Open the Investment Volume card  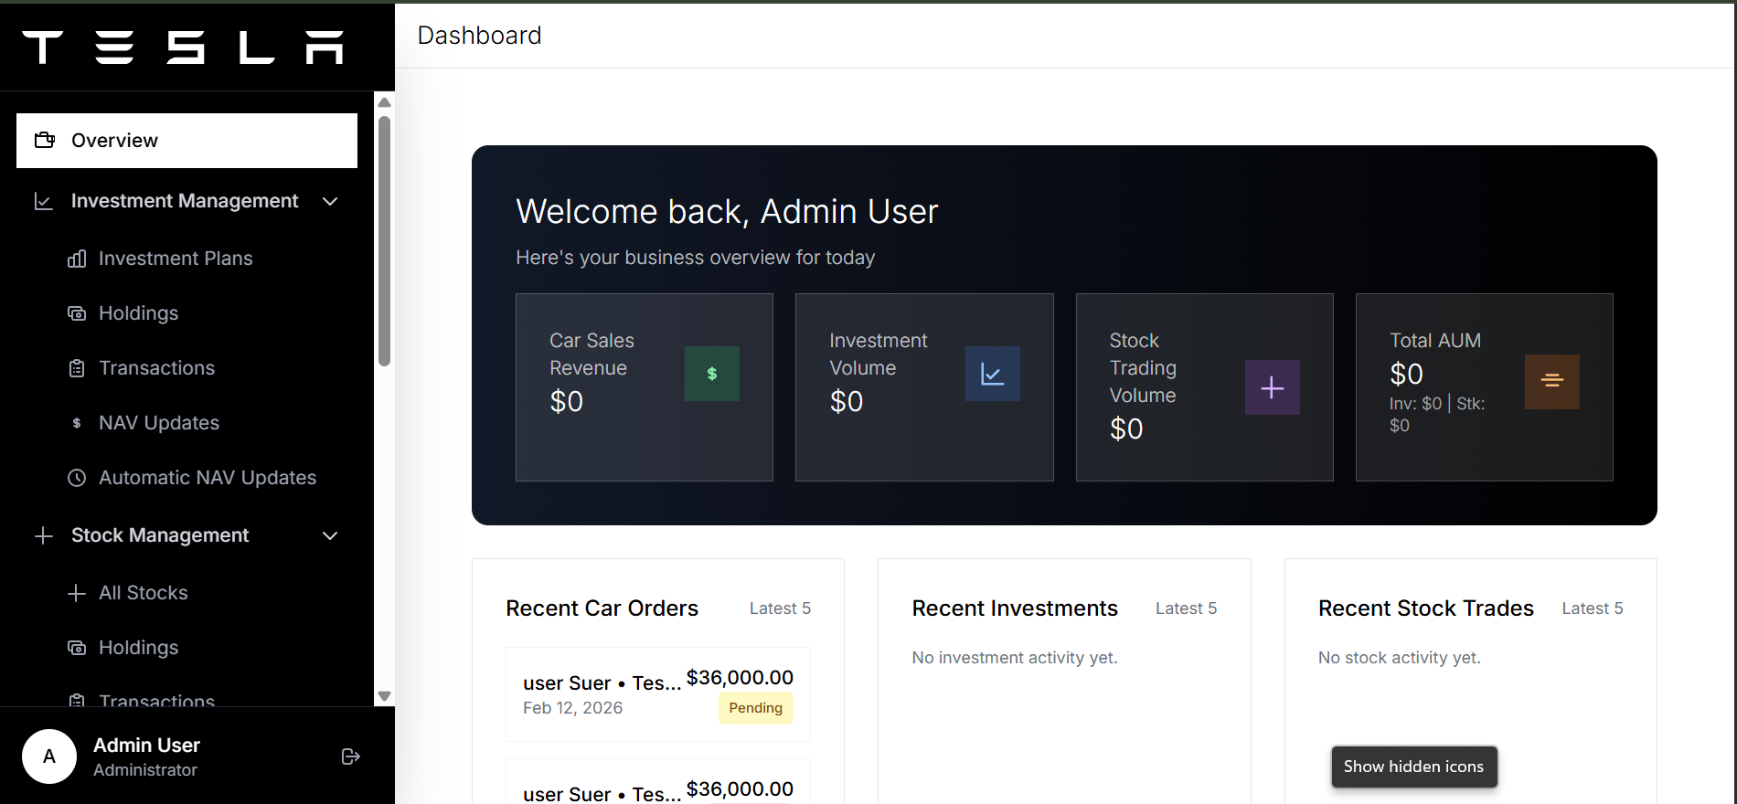[924, 387]
